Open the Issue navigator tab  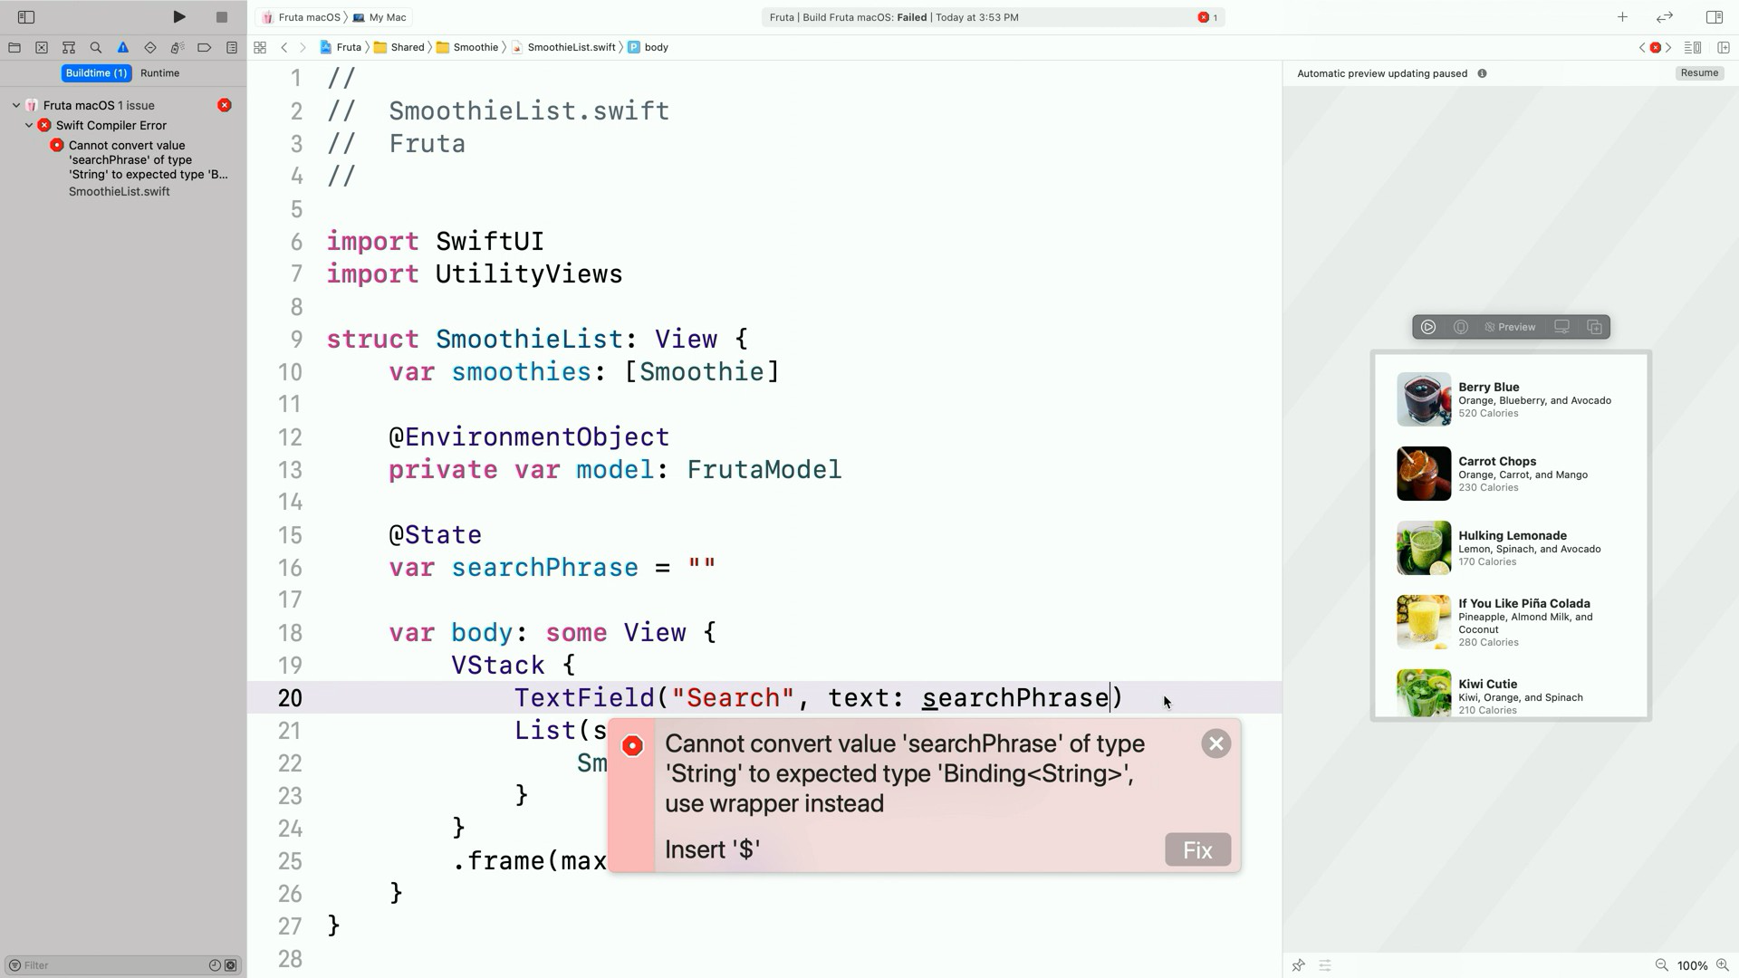123,47
